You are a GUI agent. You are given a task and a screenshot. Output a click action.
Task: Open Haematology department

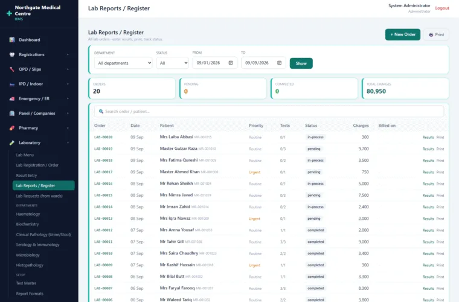click(x=28, y=214)
